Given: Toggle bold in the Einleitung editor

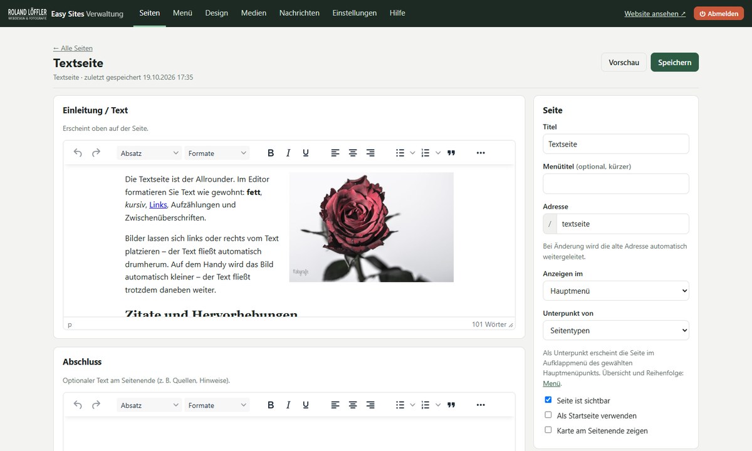Looking at the screenshot, I should 271,153.
